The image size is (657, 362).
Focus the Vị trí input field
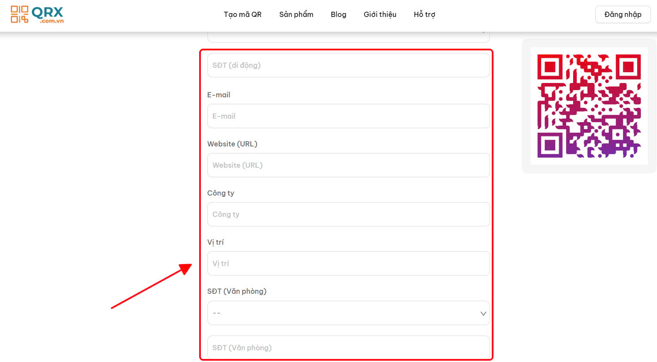pos(349,263)
